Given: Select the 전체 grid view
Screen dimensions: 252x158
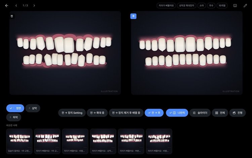Looking at the screenshot, I should 220,113.
